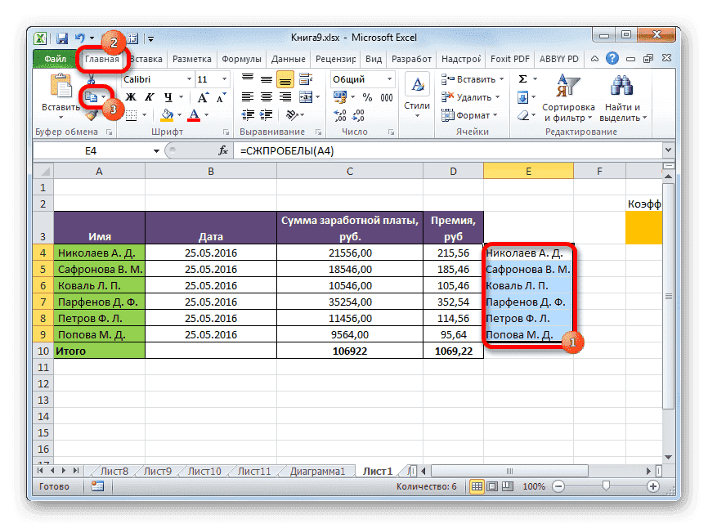The image size is (708, 528).
Task: Toggle Italic (К) formatting
Action: [x=148, y=96]
